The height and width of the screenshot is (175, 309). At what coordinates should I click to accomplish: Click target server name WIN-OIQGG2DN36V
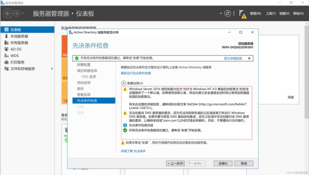(238, 47)
